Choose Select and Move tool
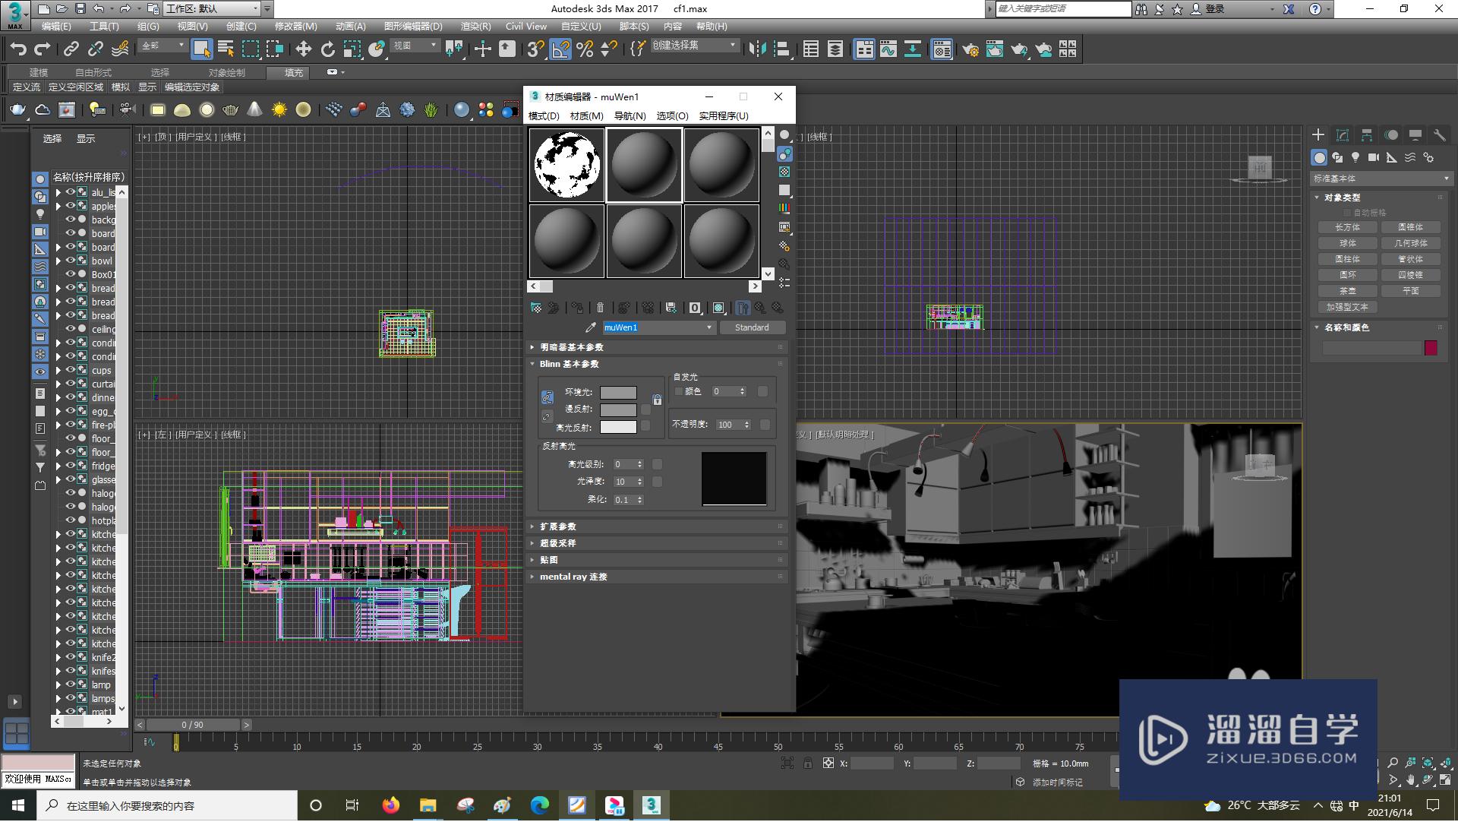The width and height of the screenshot is (1458, 822). click(303, 49)
